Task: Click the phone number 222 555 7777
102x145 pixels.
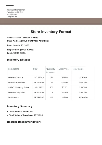Action: point(12,14)
